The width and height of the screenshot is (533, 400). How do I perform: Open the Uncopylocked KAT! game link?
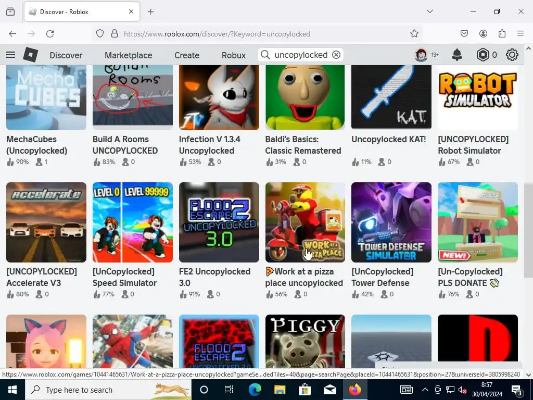tap(388, 139)
